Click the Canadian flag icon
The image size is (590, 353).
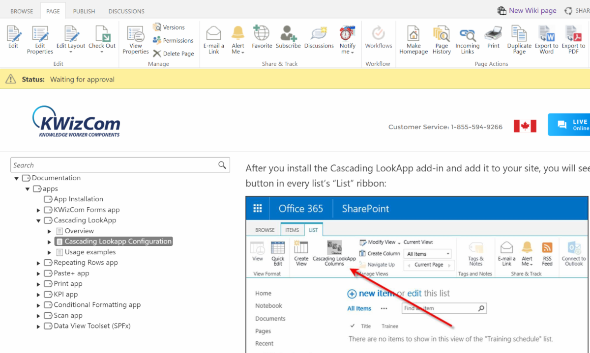point(525,126)
